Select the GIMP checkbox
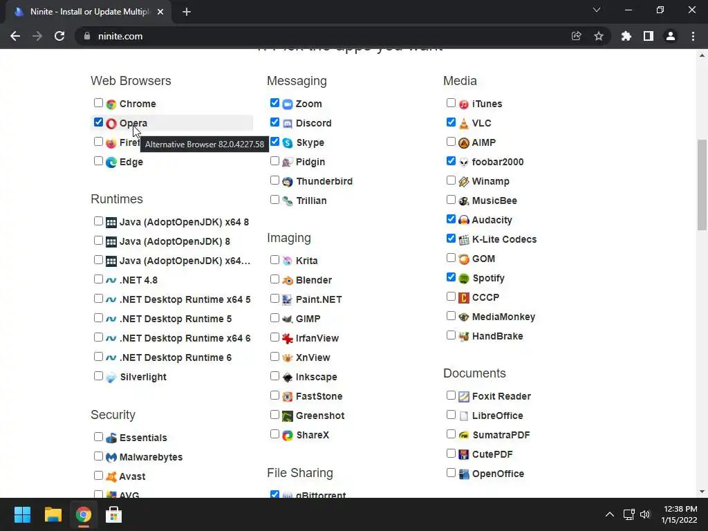This screenshot has height=531, width=708. click(274, 318)
